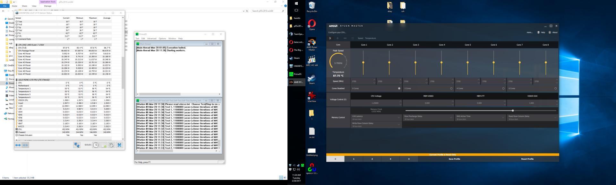This screenshot has height=185, width=616.
Task: Select CPU Package Power row in HWiNFO
Action: (x=63, y=51)
